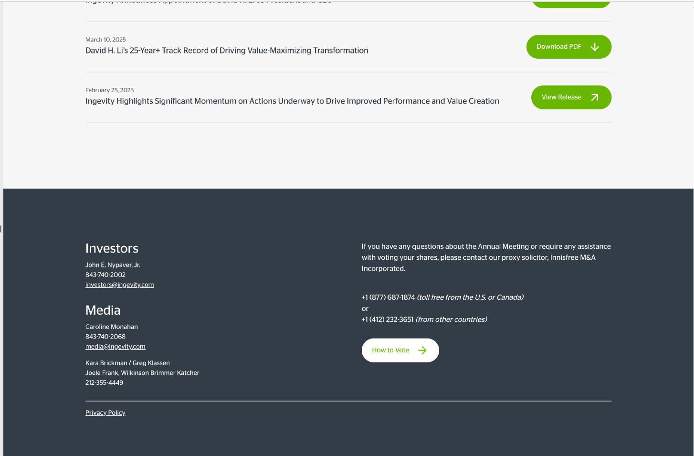This screenshot has width=694, height=456.
Task: Click the diagonal arrow icon on View Release
Action: tap(595, 97)
